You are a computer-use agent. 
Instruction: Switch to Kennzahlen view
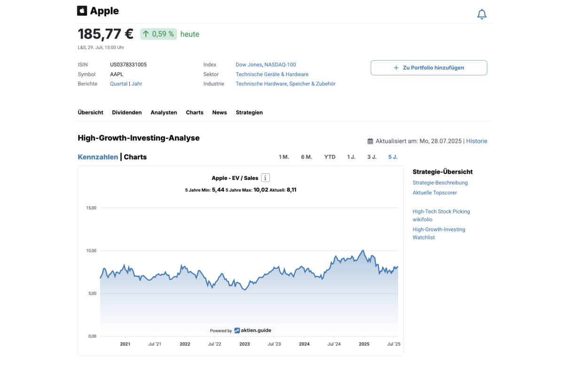(x=98, y=157)
